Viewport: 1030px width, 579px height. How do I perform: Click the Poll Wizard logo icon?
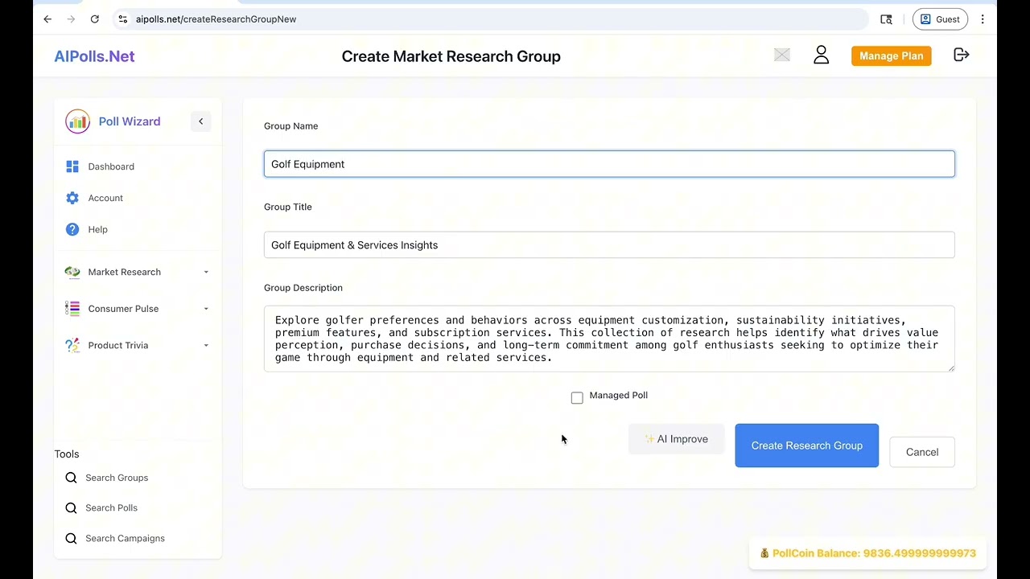pos(78,121)
